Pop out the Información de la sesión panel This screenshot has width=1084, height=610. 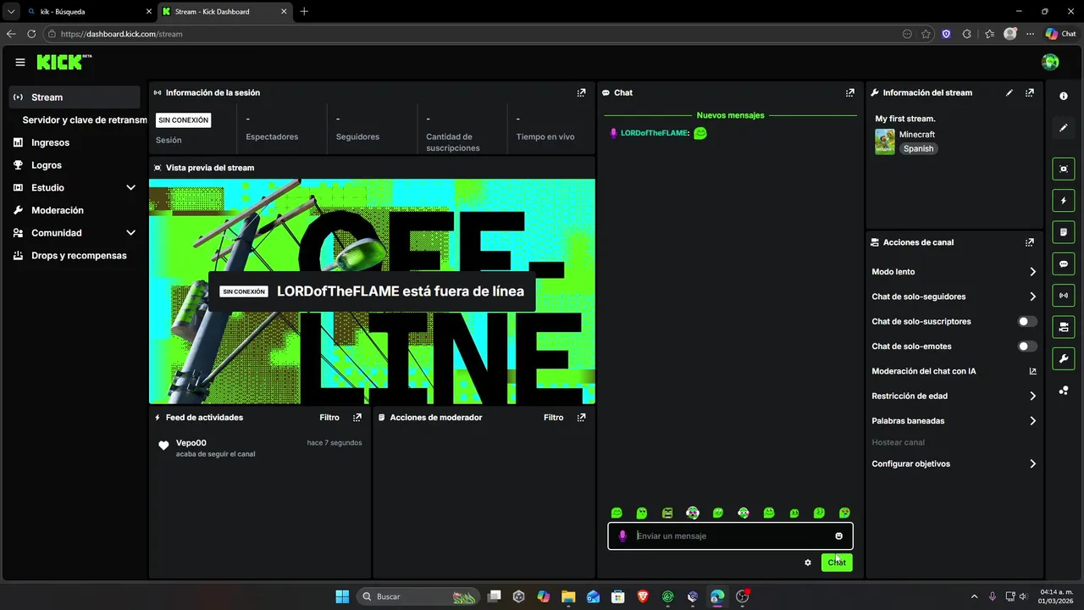(581, 93)
